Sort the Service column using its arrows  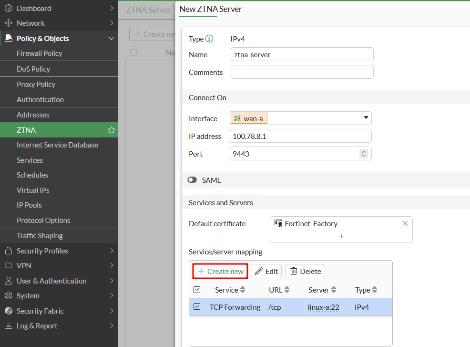point(243,290)
